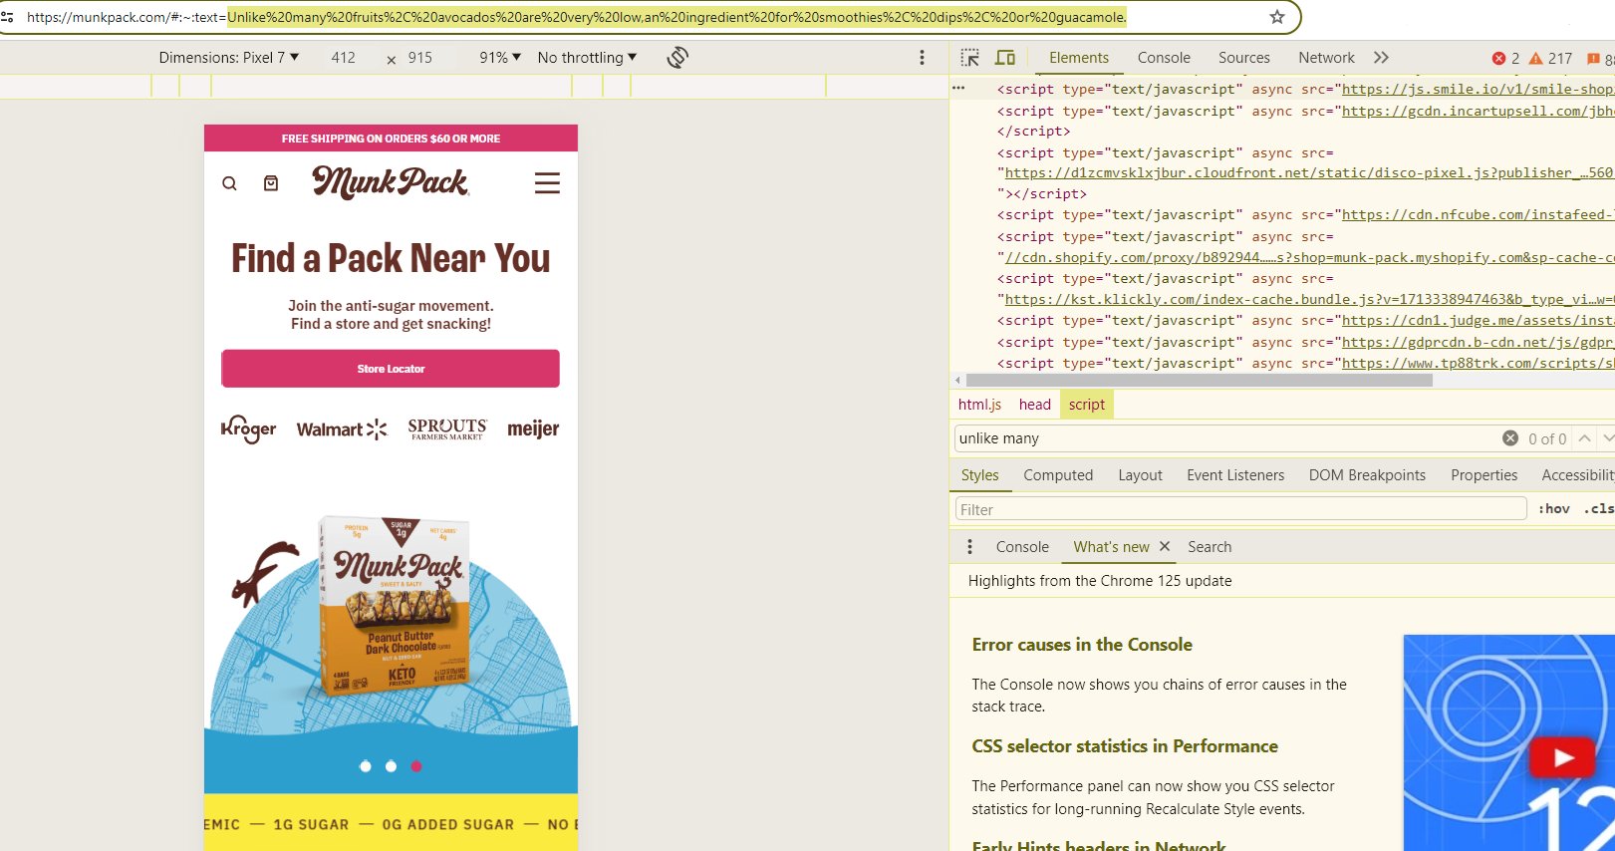Clear the DOM search field text
This screenshot has height=851, width=1615.
[1510, 438]
